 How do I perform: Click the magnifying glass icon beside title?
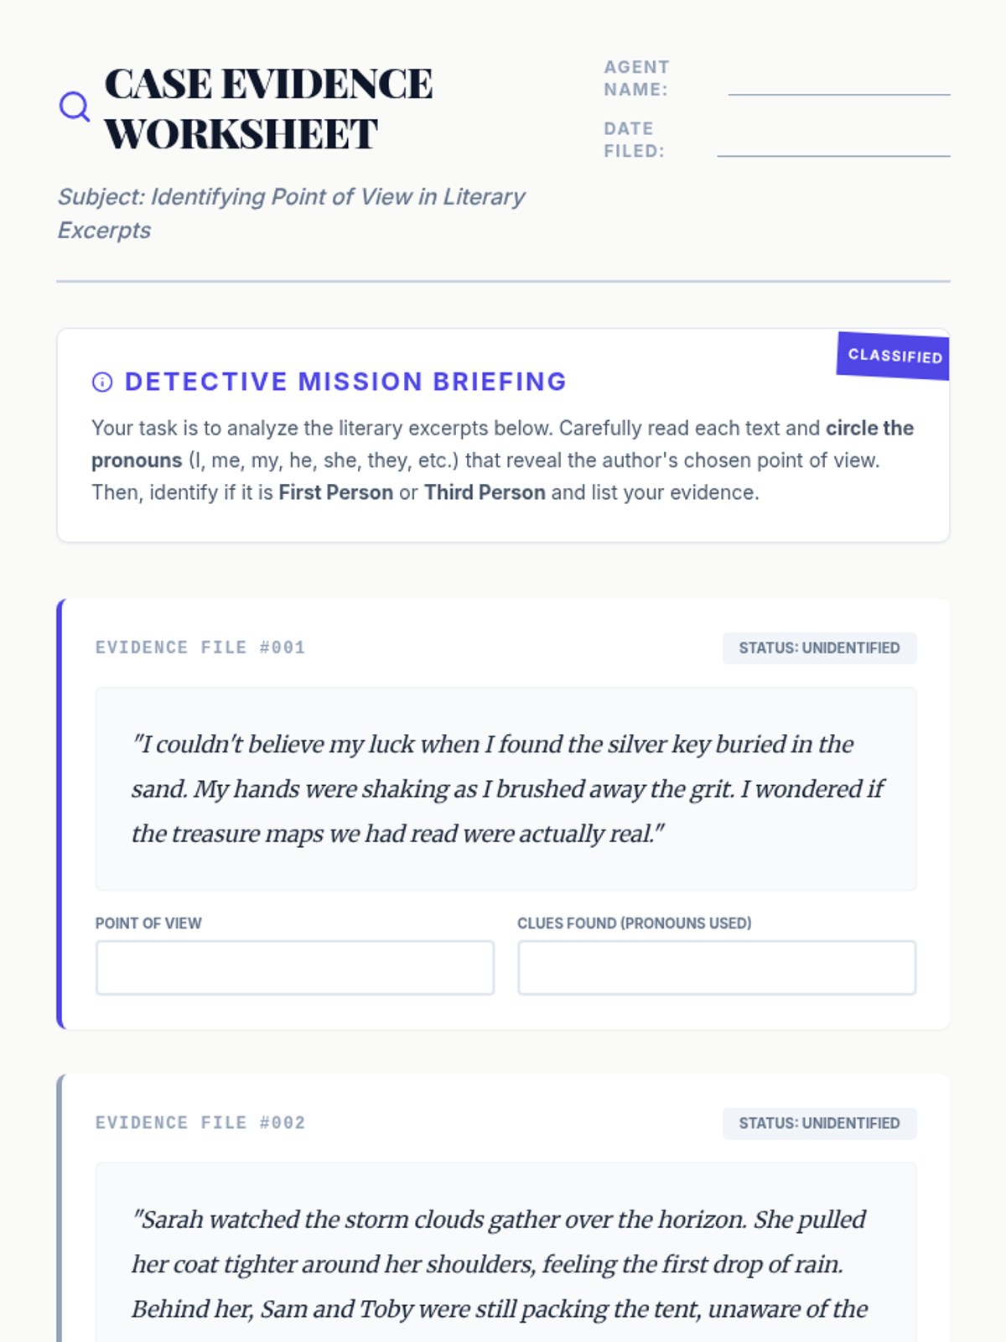click(x=75, y=107)
